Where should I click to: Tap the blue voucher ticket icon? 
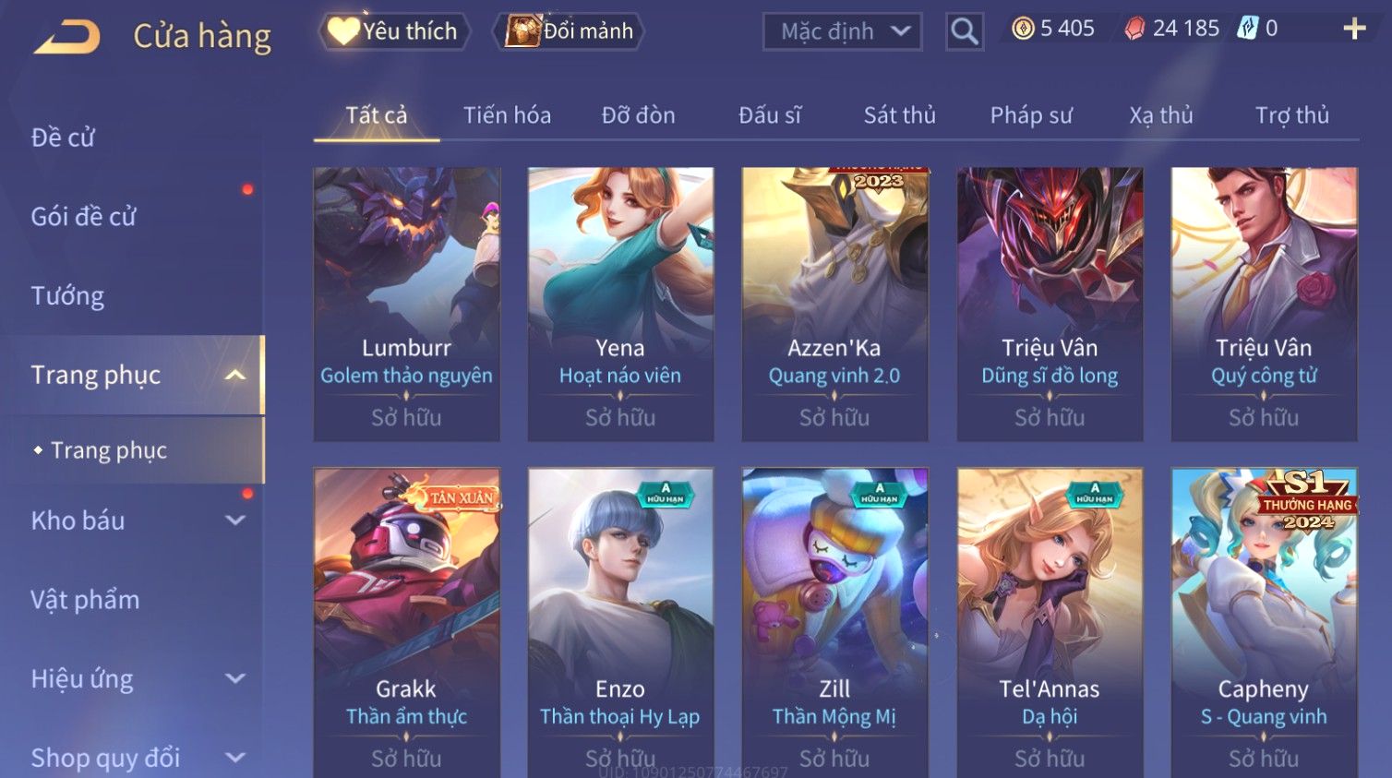[x=1248, y=28]
